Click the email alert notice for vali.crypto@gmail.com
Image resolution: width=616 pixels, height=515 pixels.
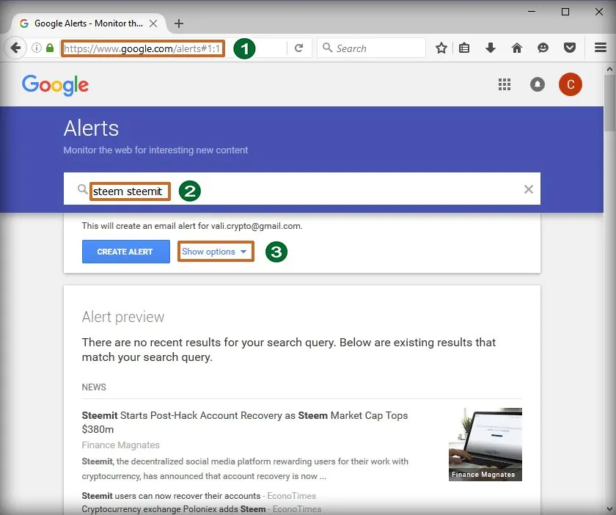(192, 226)
